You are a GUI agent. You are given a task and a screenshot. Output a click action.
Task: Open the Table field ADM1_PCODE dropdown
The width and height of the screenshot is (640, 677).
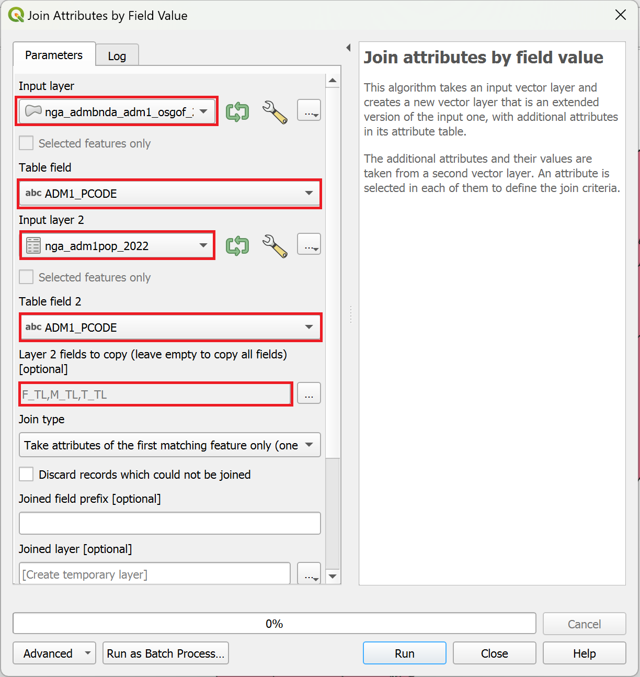pos(169,194)
